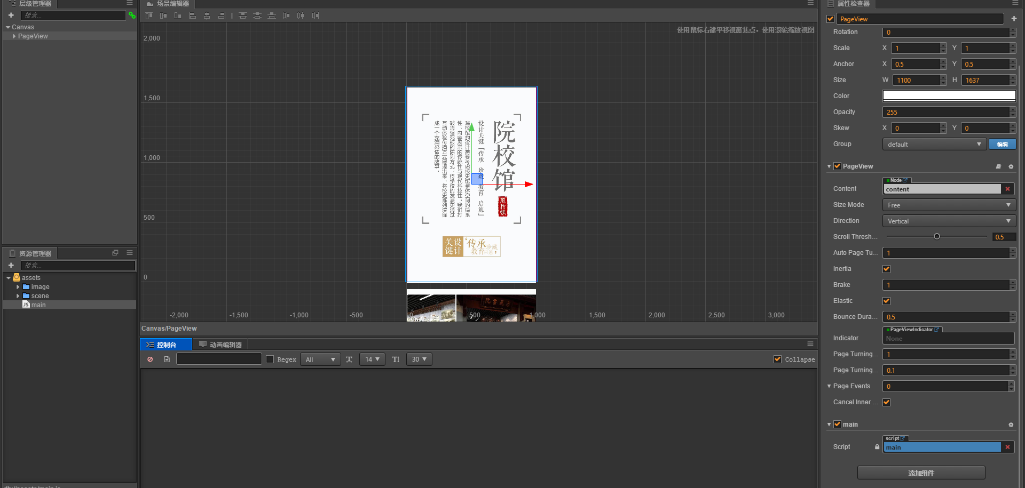
Task: Open the Size Mode dropdown
Action: coord(949,205)
